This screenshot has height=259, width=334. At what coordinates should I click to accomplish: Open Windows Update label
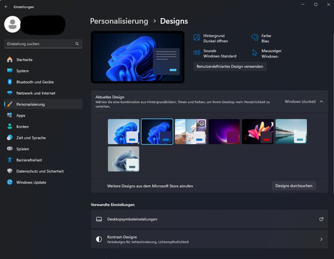pos(31,182)
